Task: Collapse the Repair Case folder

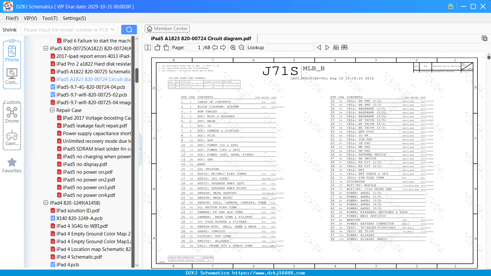Action: (x=52, y=110)
